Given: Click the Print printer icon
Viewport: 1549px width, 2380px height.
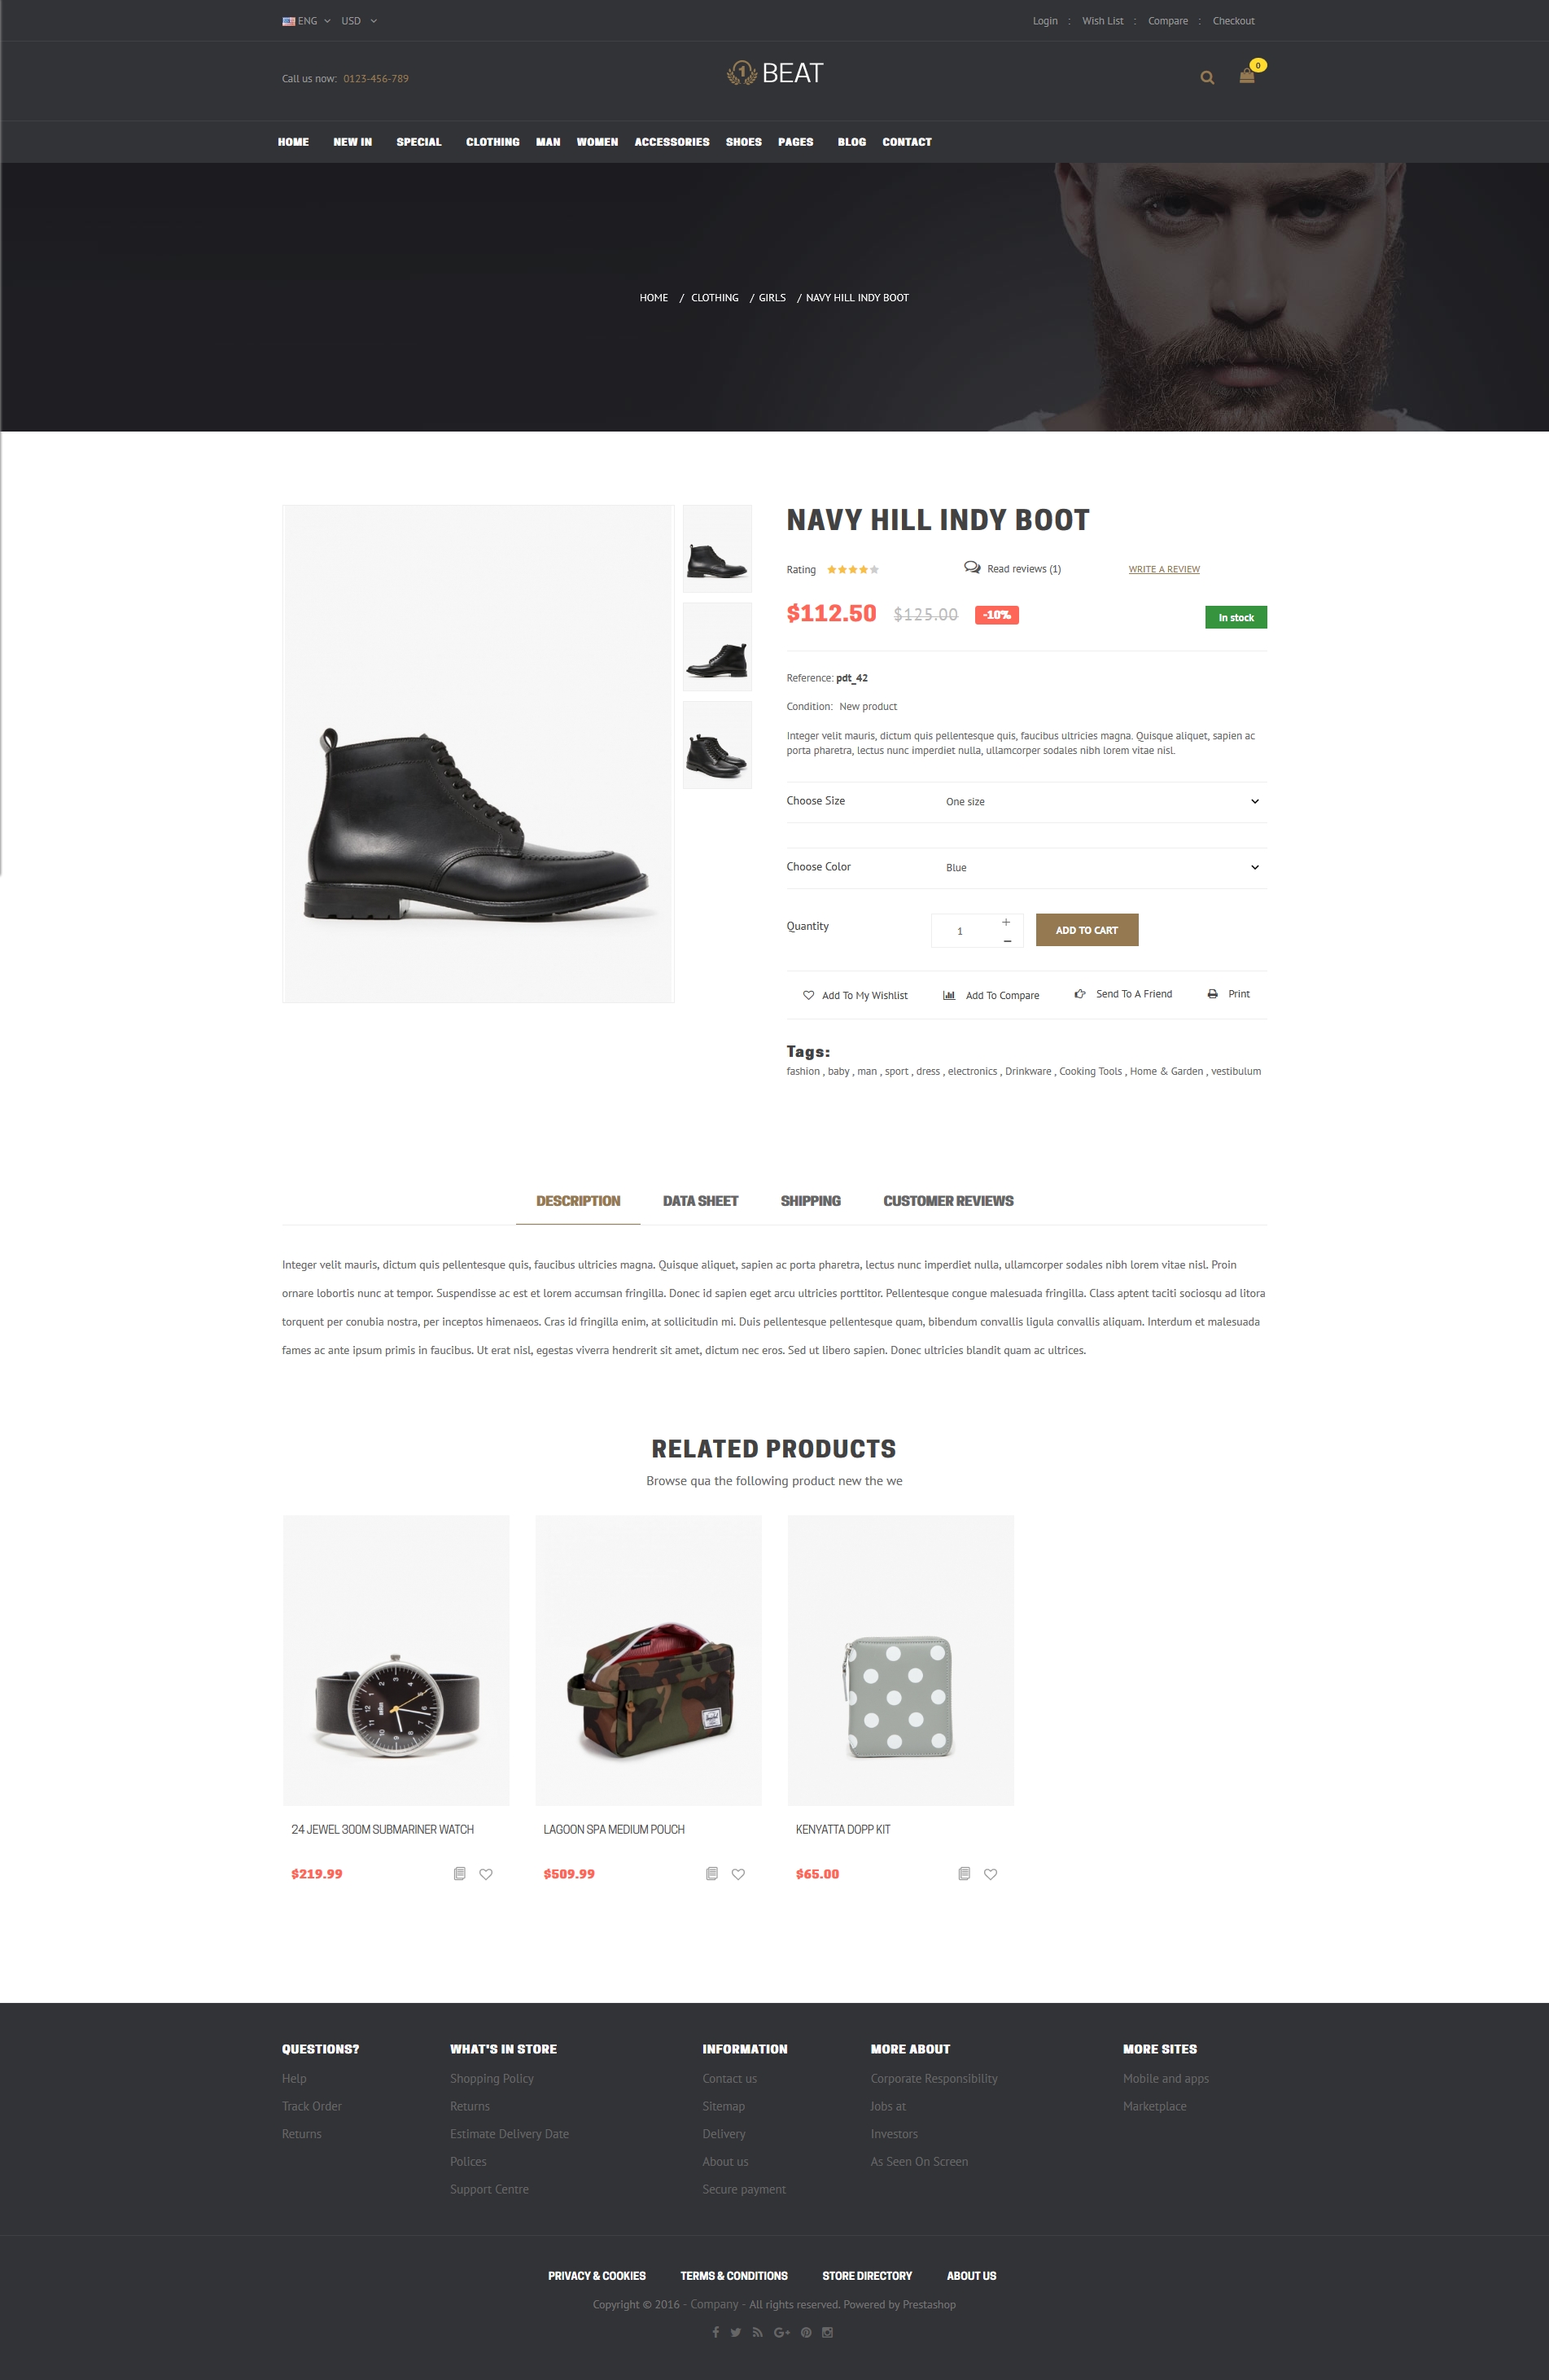Looking at the screenshot, I should (x=1212, y=994).
